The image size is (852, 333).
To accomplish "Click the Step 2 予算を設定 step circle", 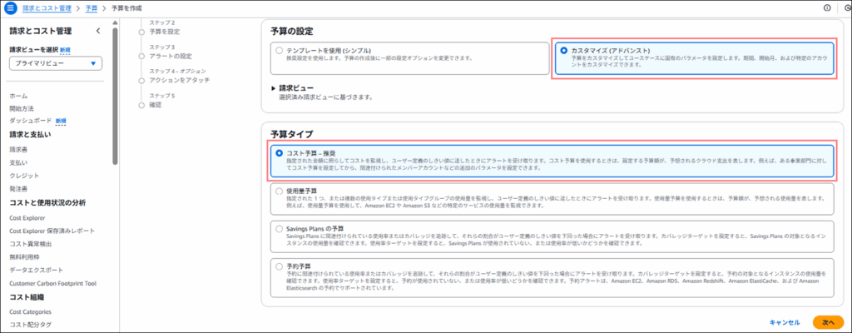I will pyautogui.click(x=141, y=31).
